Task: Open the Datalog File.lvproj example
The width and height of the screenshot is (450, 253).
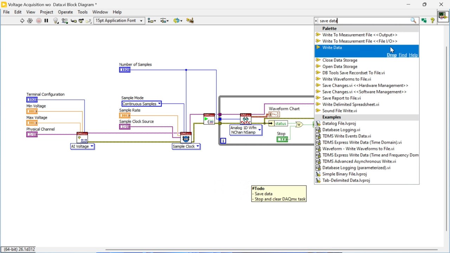Action: (367, 123)
